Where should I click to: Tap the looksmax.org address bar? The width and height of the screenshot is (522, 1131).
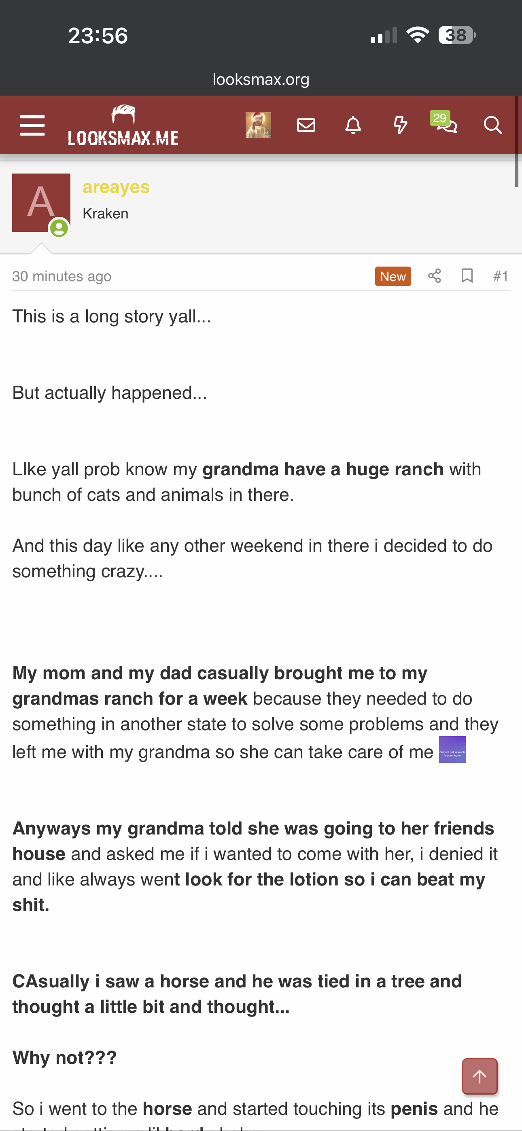[x=261, y=79]
